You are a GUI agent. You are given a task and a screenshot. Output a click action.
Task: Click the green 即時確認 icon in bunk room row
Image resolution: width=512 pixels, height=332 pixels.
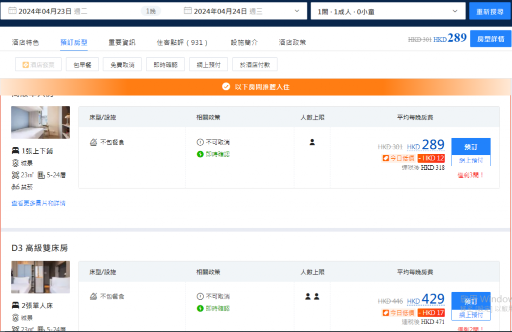click(200, 154)
